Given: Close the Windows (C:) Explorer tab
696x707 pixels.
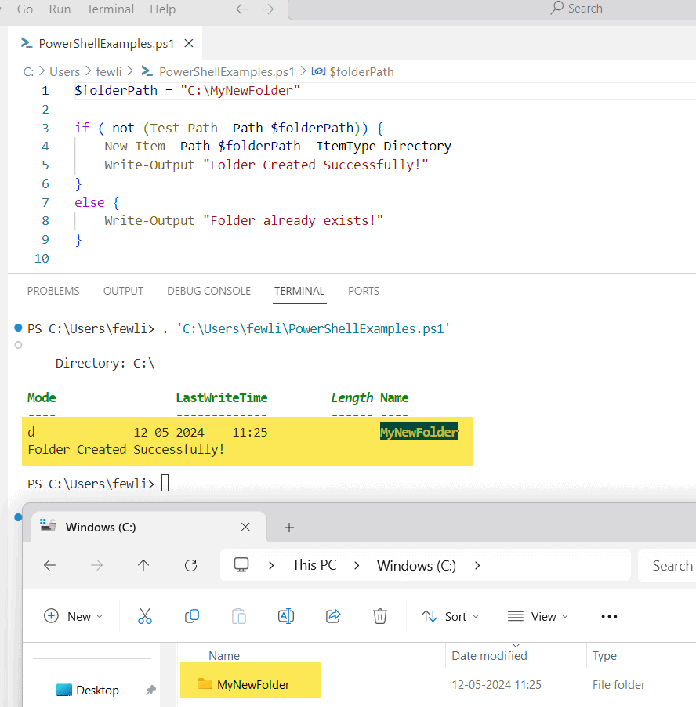Looking at the screenshot, I should tap(245, 527).
